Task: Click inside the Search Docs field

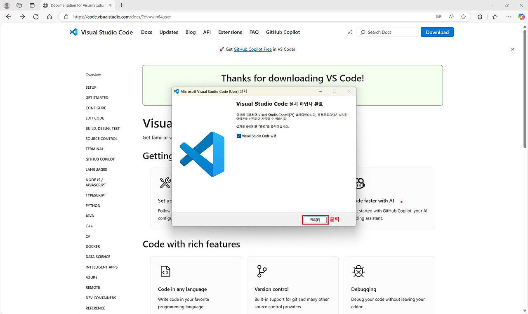Action: [x=388, y=32]
